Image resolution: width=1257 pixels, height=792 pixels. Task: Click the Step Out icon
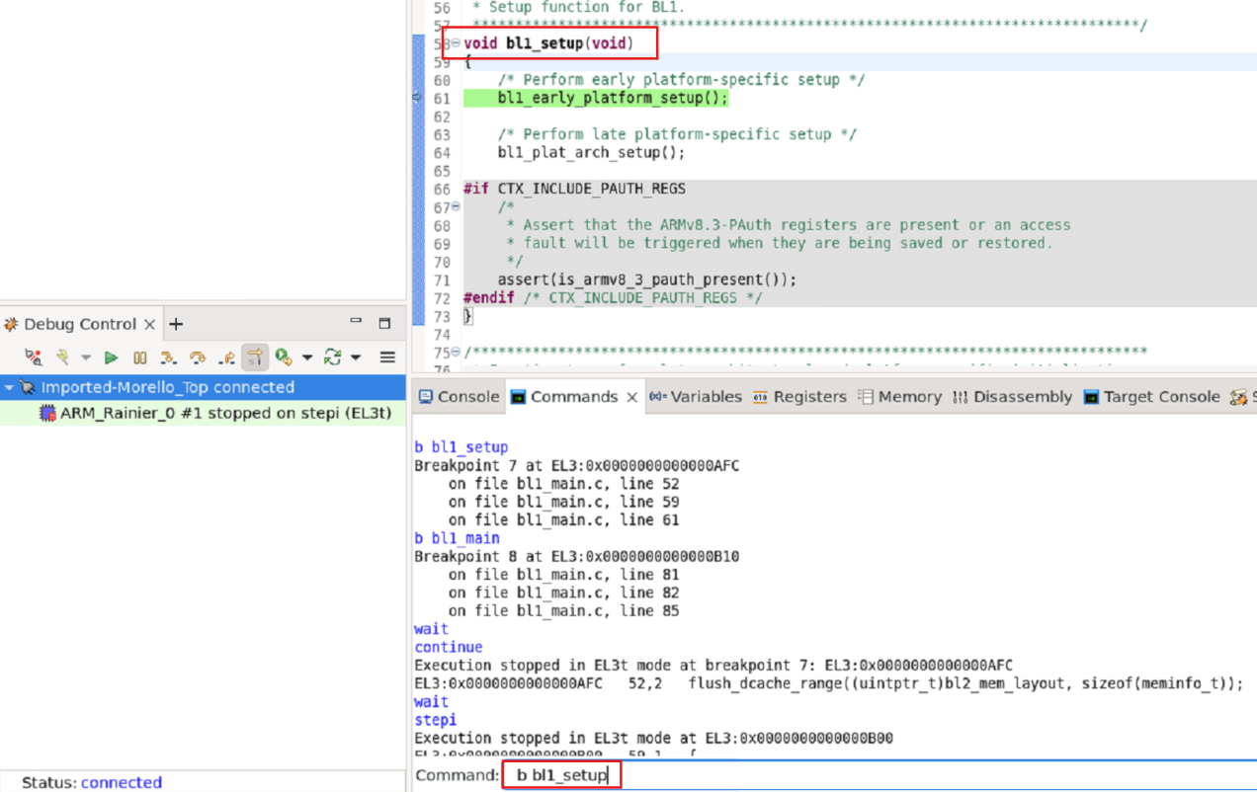tap(226, 357)
